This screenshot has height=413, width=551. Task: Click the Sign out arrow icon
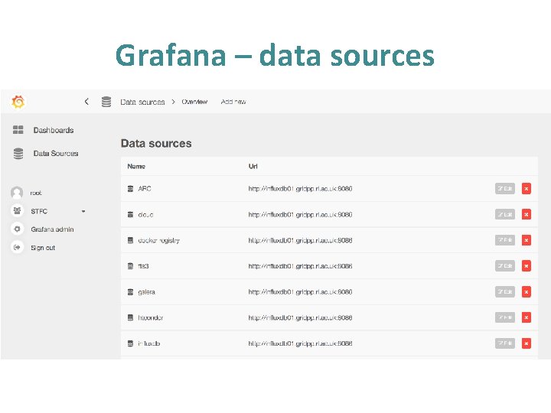tap(17, 247)
